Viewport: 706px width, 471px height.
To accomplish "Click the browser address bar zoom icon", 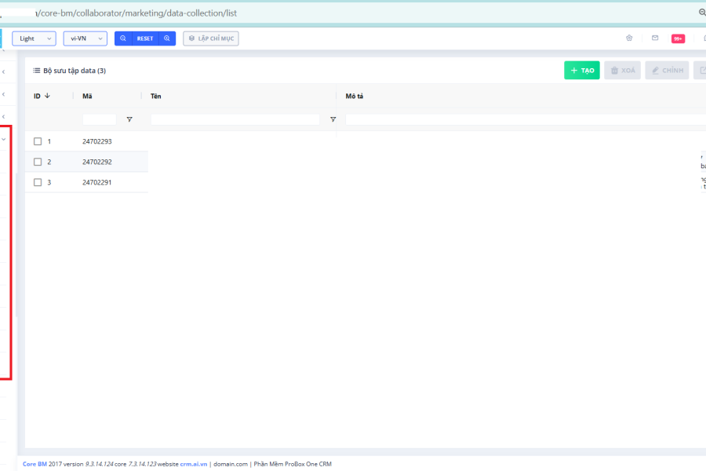I will pyautogui.click(x=701, y=13).
